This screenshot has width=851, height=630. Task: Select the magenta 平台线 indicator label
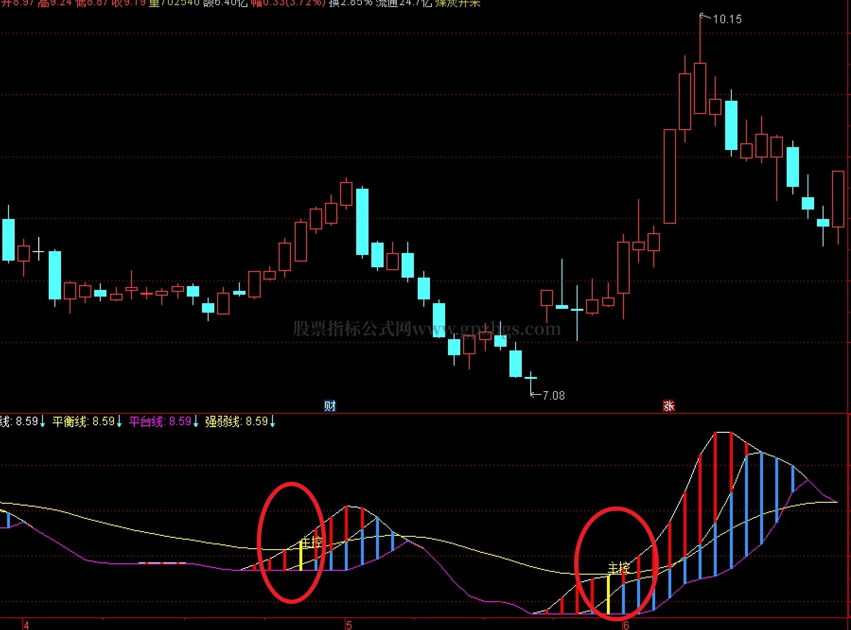147,421
